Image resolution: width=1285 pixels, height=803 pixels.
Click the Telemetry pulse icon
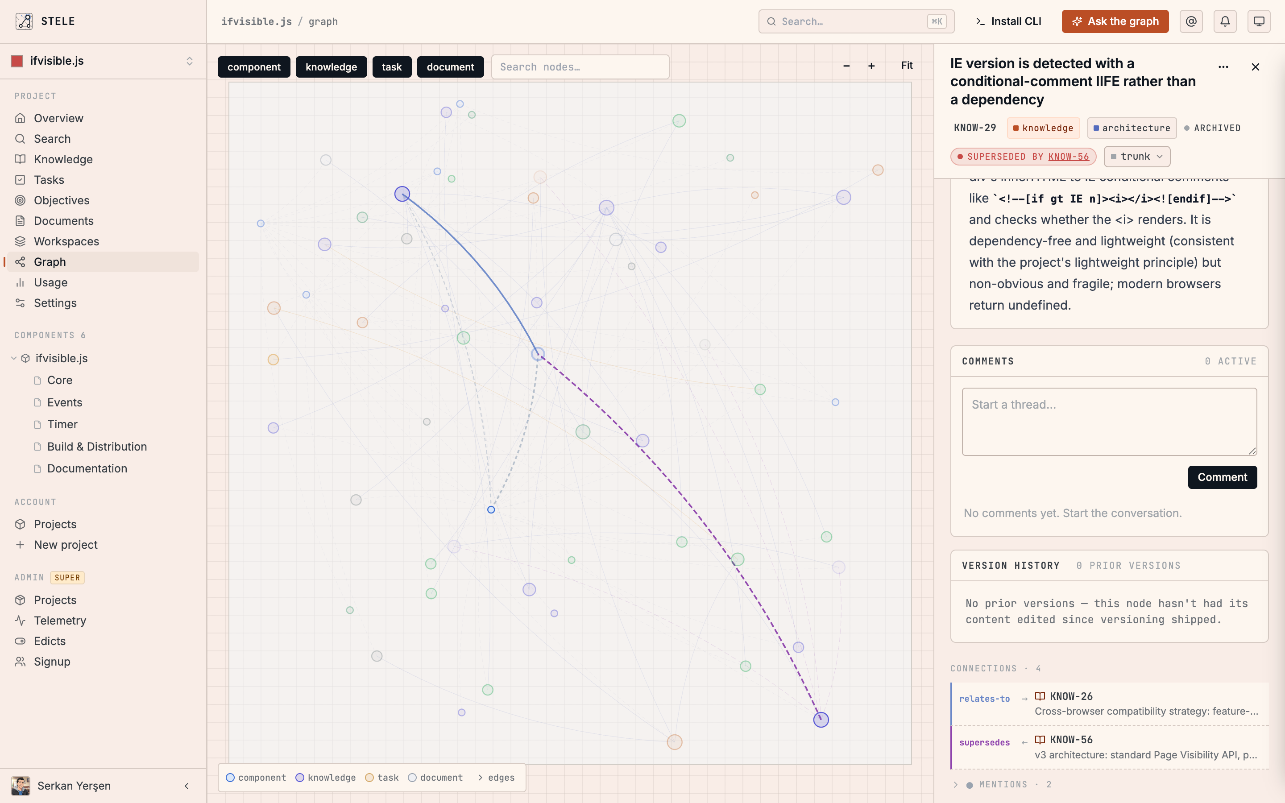click(20, 620)
